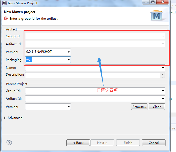
Task: Open the 0.0.1-SNAPSHOT Version dropdown
Action: (68, 52)
